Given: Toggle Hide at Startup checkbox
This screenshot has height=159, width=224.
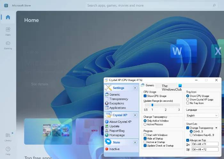Looking at the screenshot, I should pyautogui.click(x=145, y=138).
